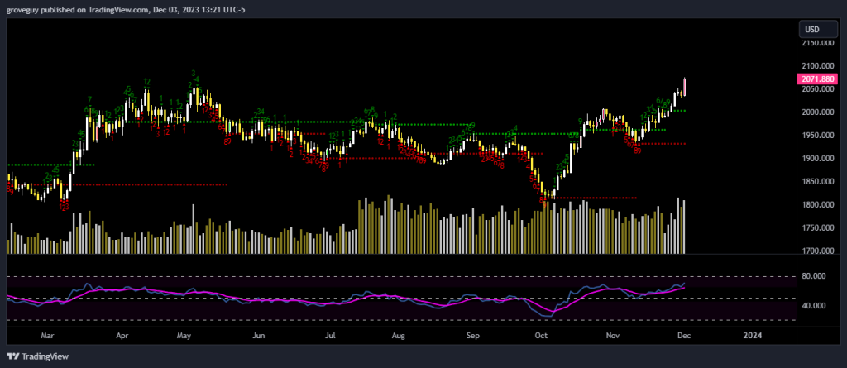Choose the Nov label on the time axis
The image size is (847, 368).
613,336
